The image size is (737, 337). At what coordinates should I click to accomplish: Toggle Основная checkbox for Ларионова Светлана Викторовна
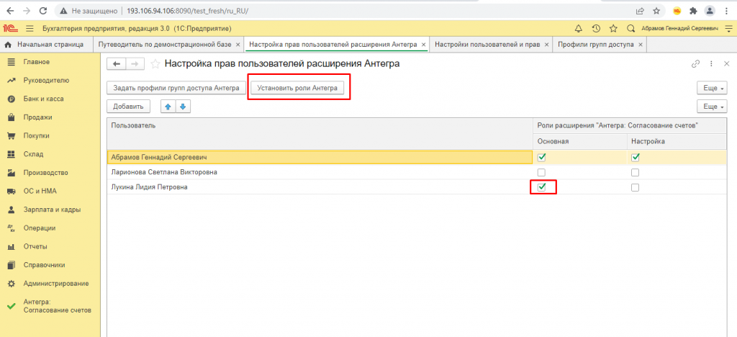541,172
